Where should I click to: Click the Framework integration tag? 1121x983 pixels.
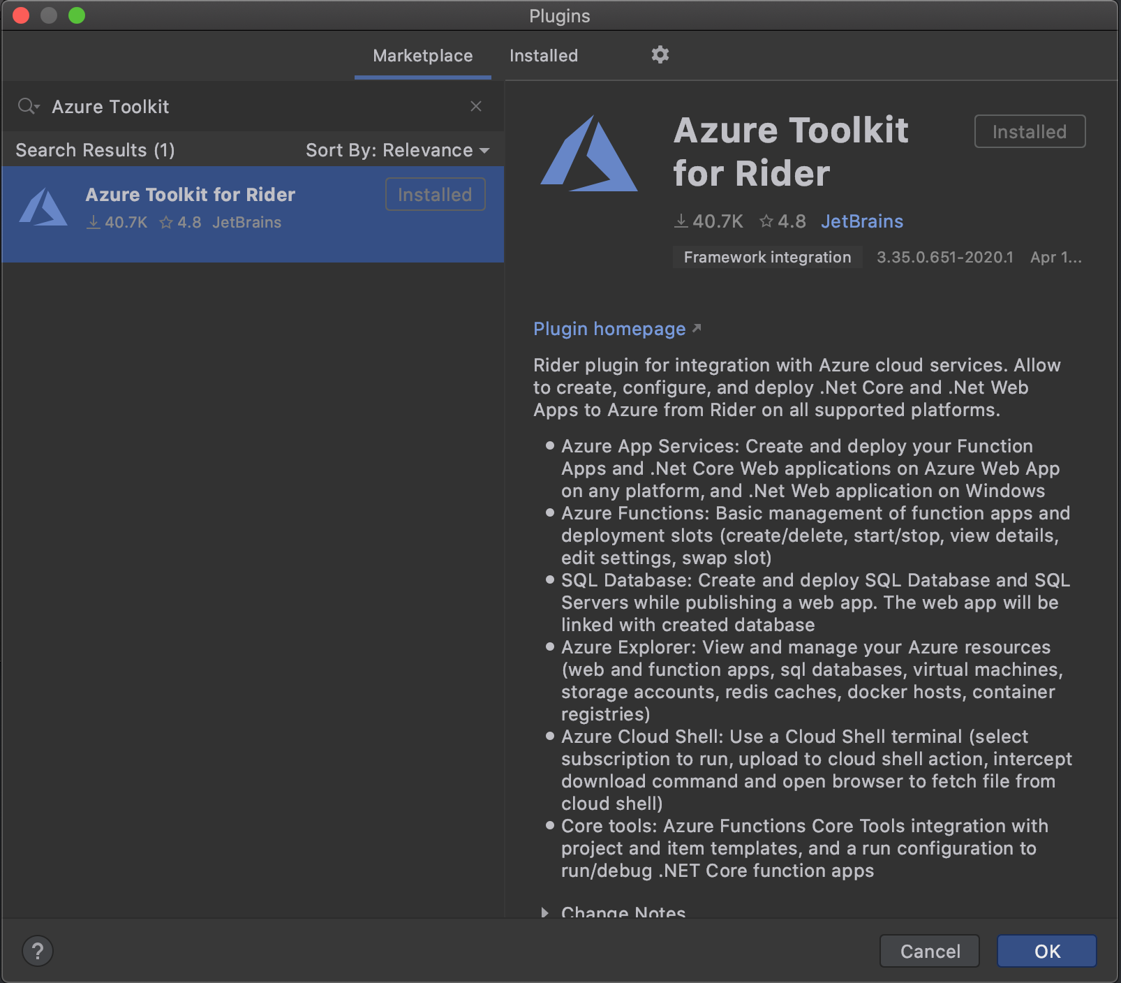[x=767, y=257]
